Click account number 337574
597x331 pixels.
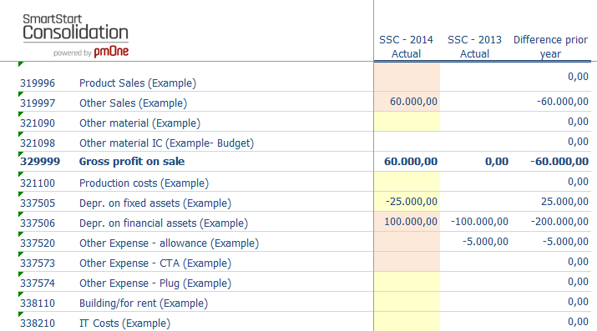coord(38,283)
